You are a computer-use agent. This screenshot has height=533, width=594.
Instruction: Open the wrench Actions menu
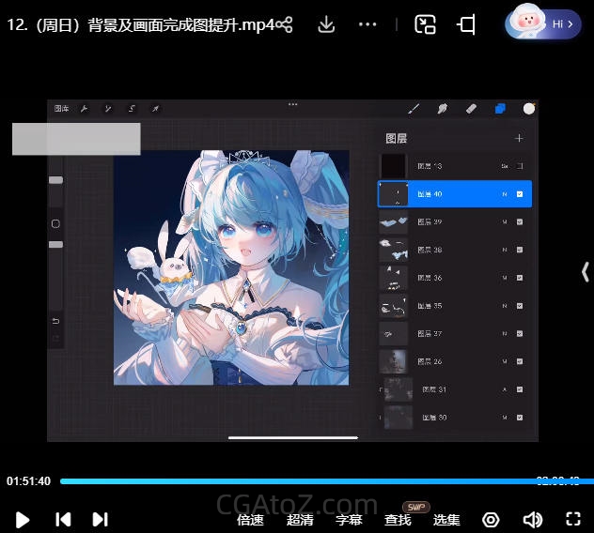tap(85, 109)
